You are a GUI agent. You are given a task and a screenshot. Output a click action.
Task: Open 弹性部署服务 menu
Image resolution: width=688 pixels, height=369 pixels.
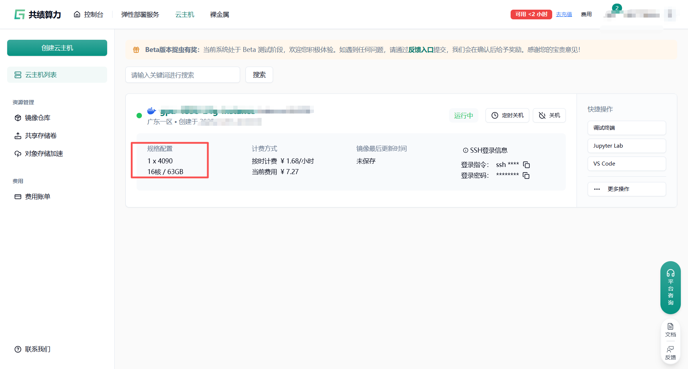(x=140, y=14)
